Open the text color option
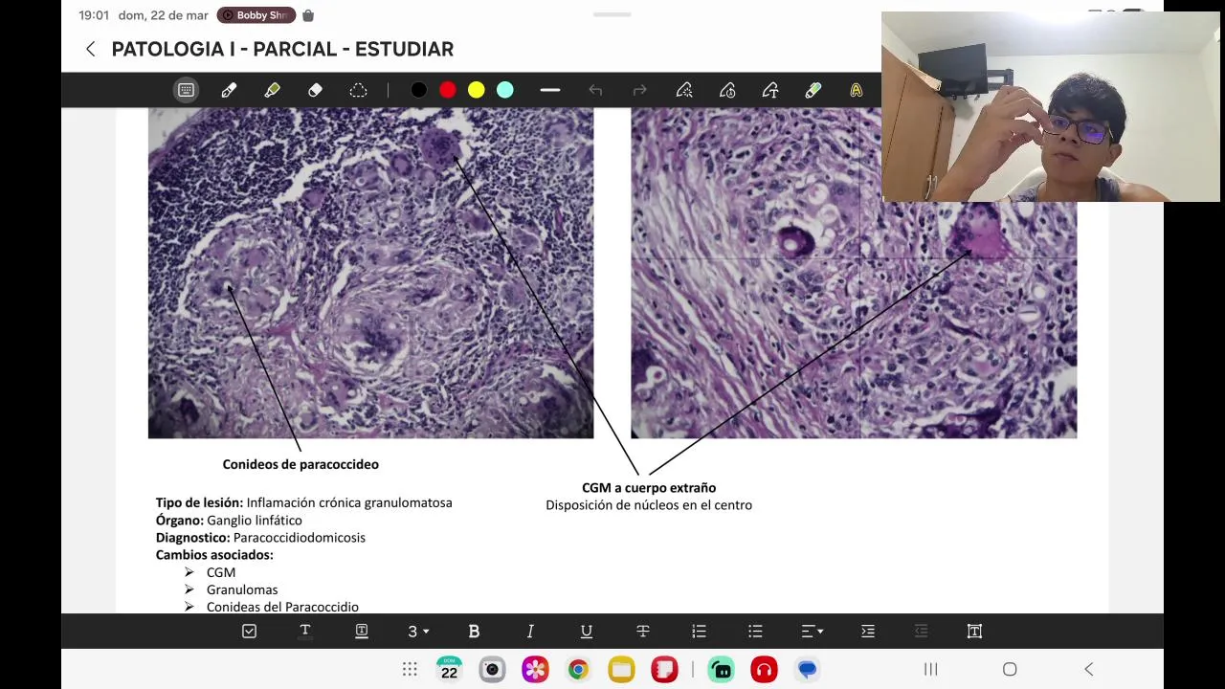Screen dimensions: 1225x689 click(305, 631)
